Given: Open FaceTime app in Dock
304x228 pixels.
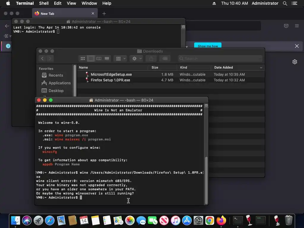Looking at the screenshot, I should [153, 221].
